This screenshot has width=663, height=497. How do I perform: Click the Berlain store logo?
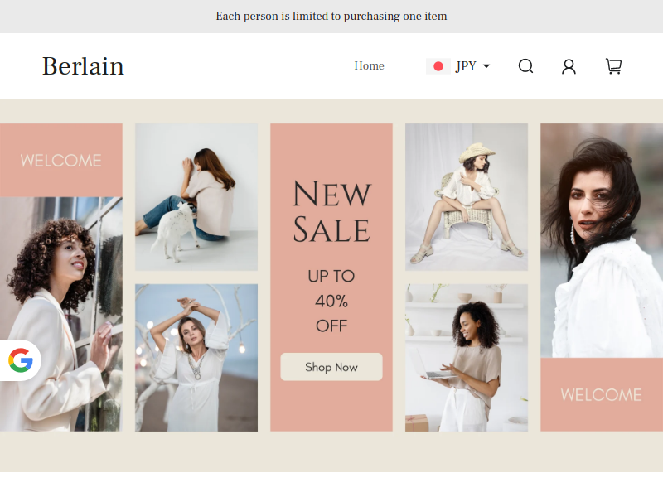[x=83, y=66]
